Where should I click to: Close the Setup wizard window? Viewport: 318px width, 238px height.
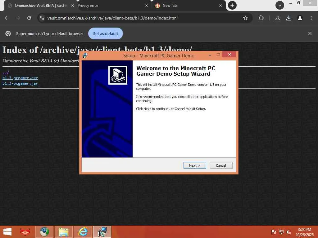[229, 55]
